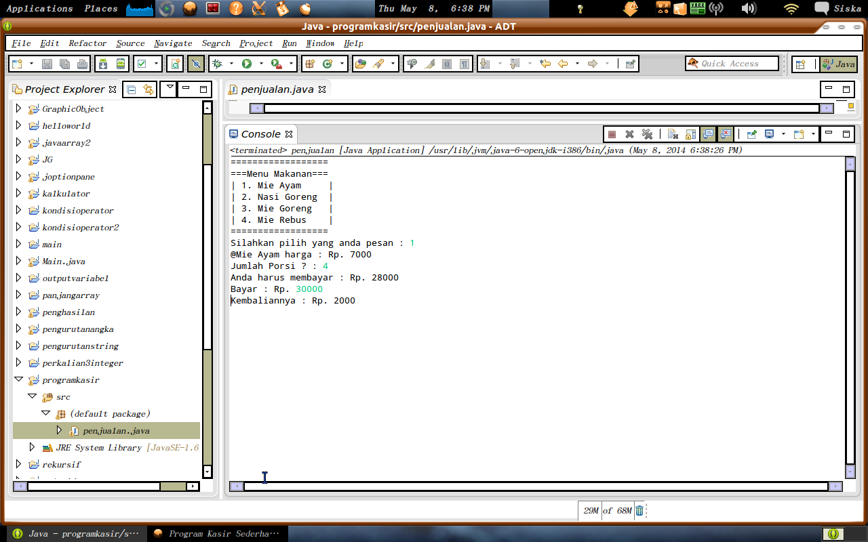Screen dimensions: 868x542
Task: Open the Navigate menu
Action: [173, 43]
